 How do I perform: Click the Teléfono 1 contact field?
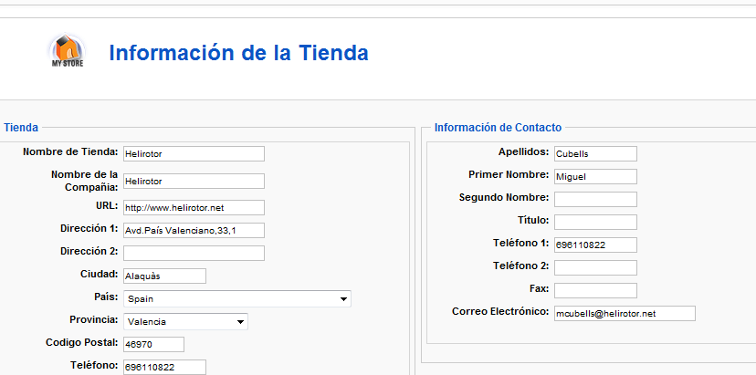pyautogui.click(x=595, y=245)
